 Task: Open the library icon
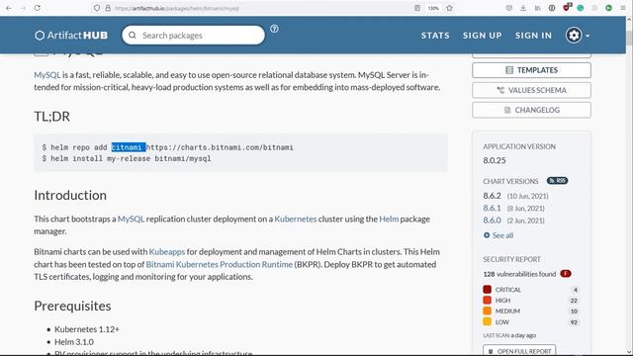pos(537,8)
